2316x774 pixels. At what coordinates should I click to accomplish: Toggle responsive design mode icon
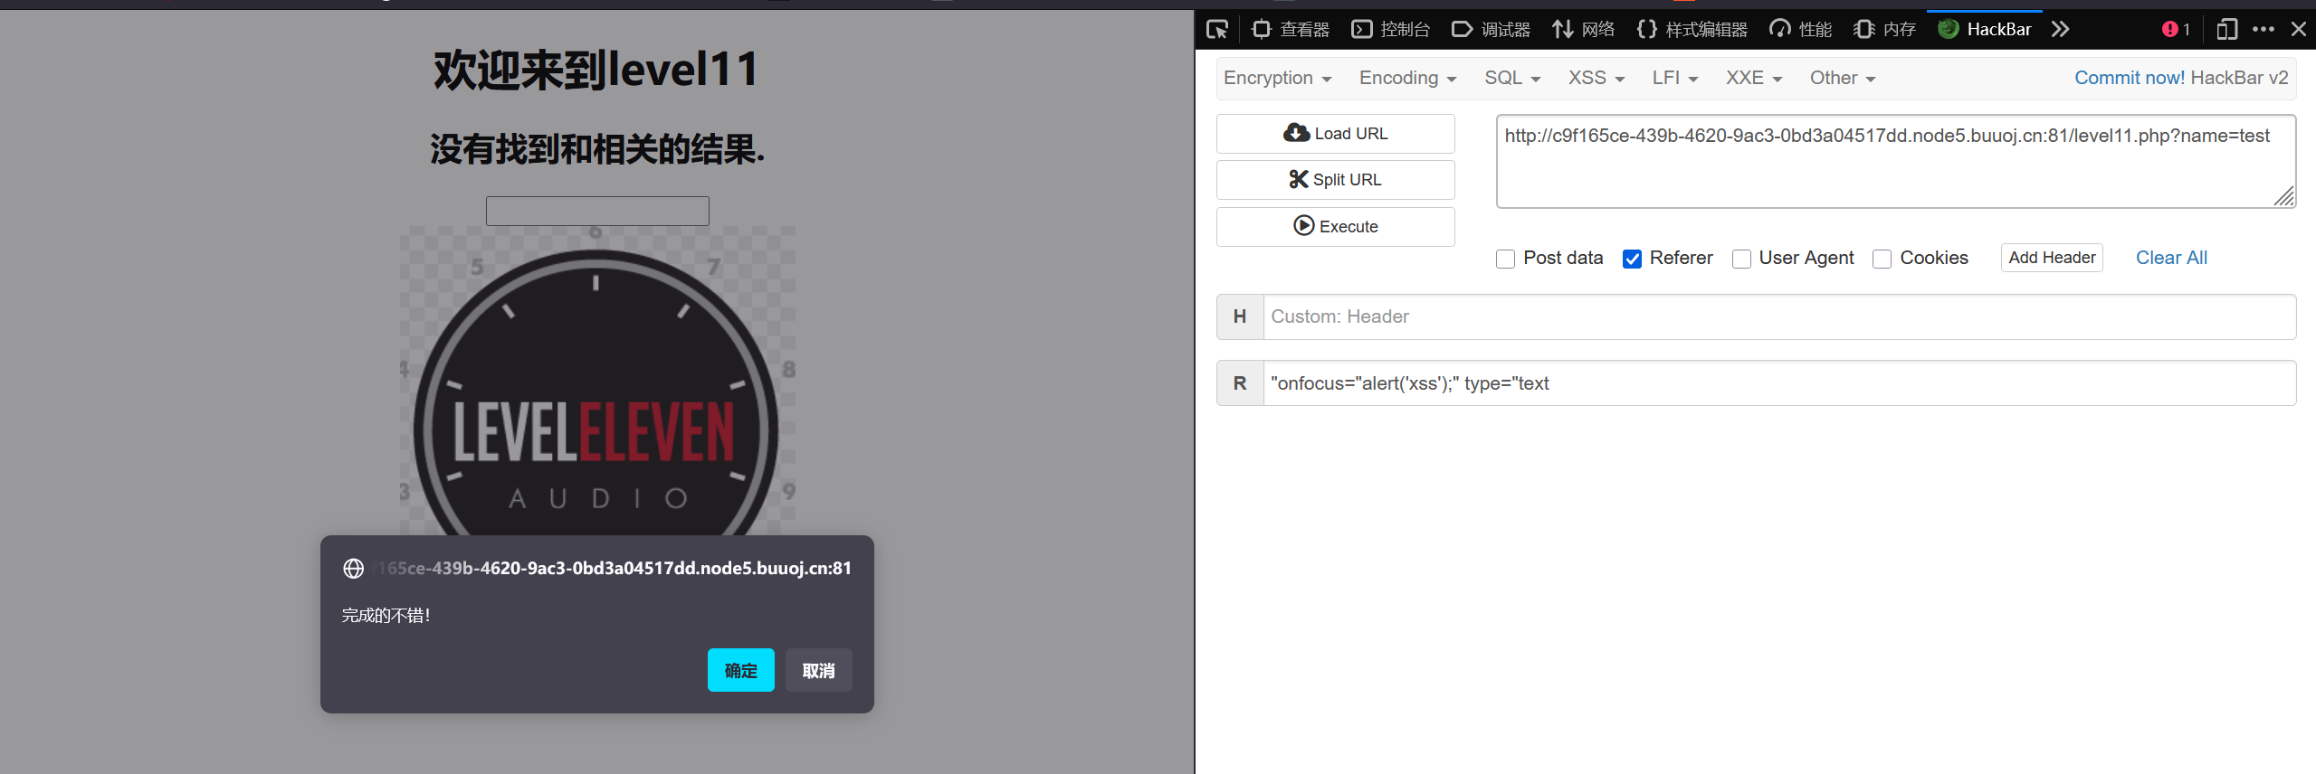pos(2226,30)
